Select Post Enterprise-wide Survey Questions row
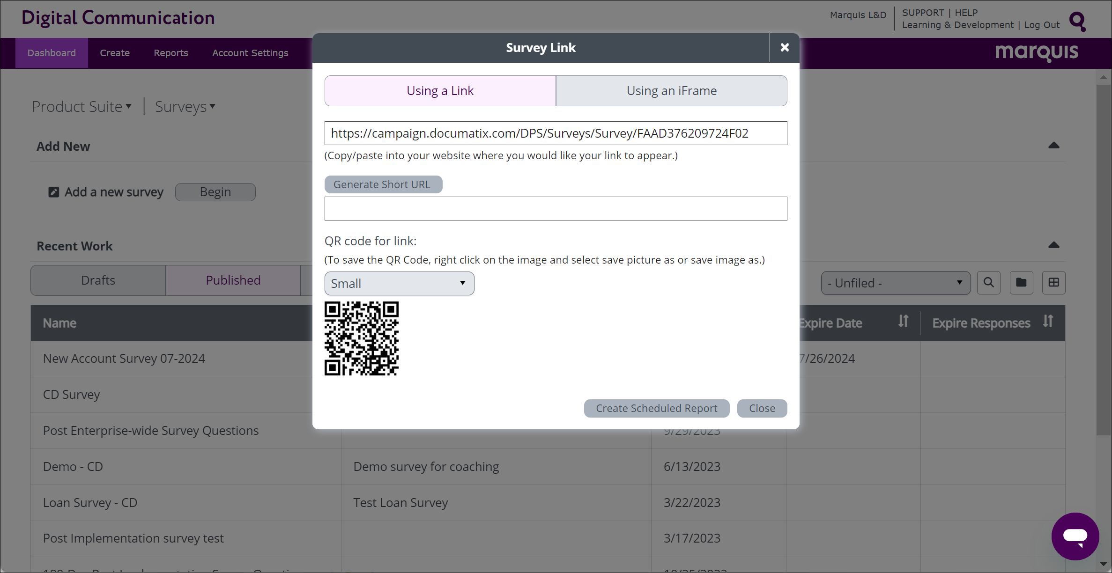The width and height of the screenshot is (1112, 573). point(151,431)
